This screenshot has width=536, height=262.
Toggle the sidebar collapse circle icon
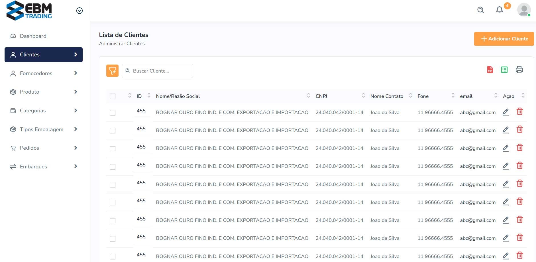tap(80, 11)
